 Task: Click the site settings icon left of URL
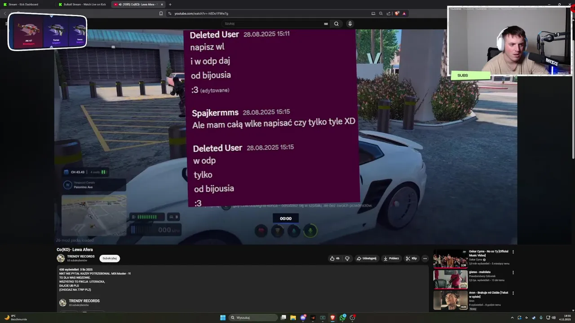pos(170,13)
